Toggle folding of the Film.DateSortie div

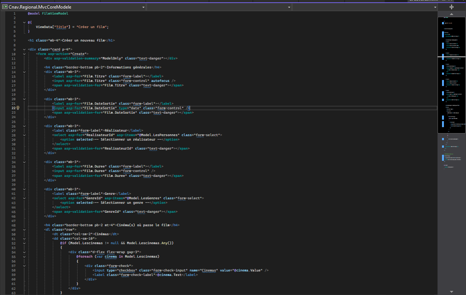[24, 99]
